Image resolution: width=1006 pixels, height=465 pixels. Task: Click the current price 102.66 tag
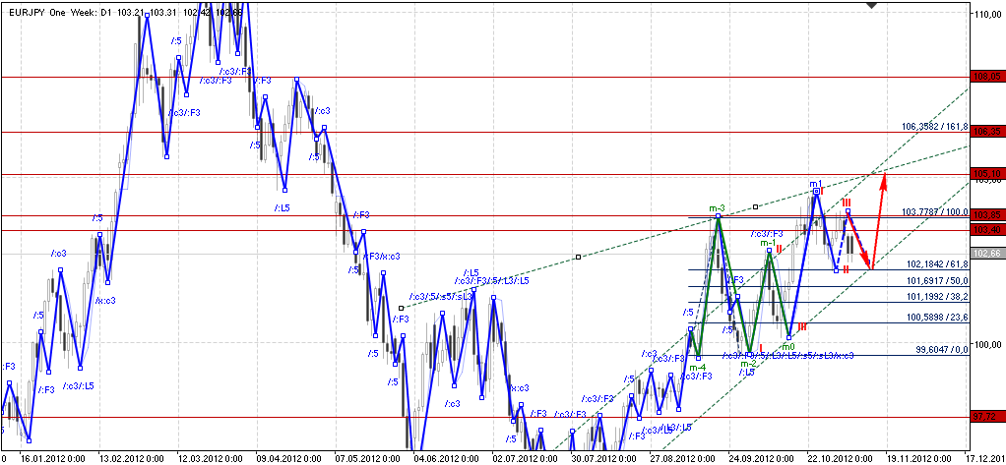coord(986,254)
